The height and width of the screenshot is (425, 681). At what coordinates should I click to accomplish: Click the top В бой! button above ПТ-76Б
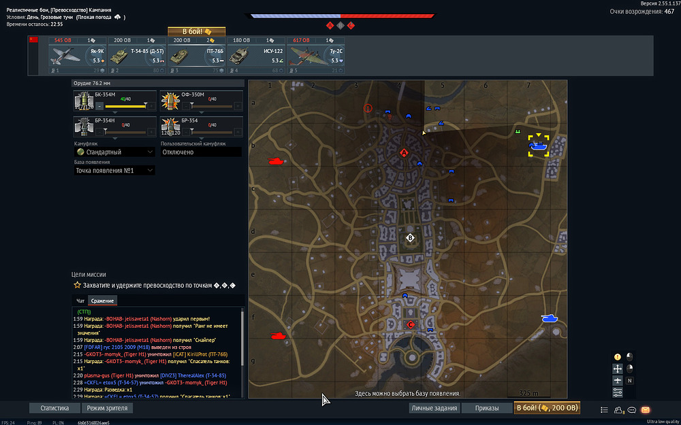197,32
